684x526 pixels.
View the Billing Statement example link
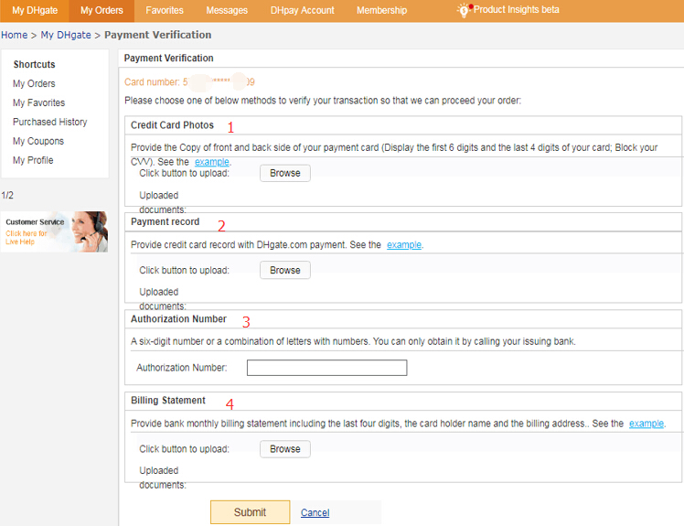tap(646, 424)
